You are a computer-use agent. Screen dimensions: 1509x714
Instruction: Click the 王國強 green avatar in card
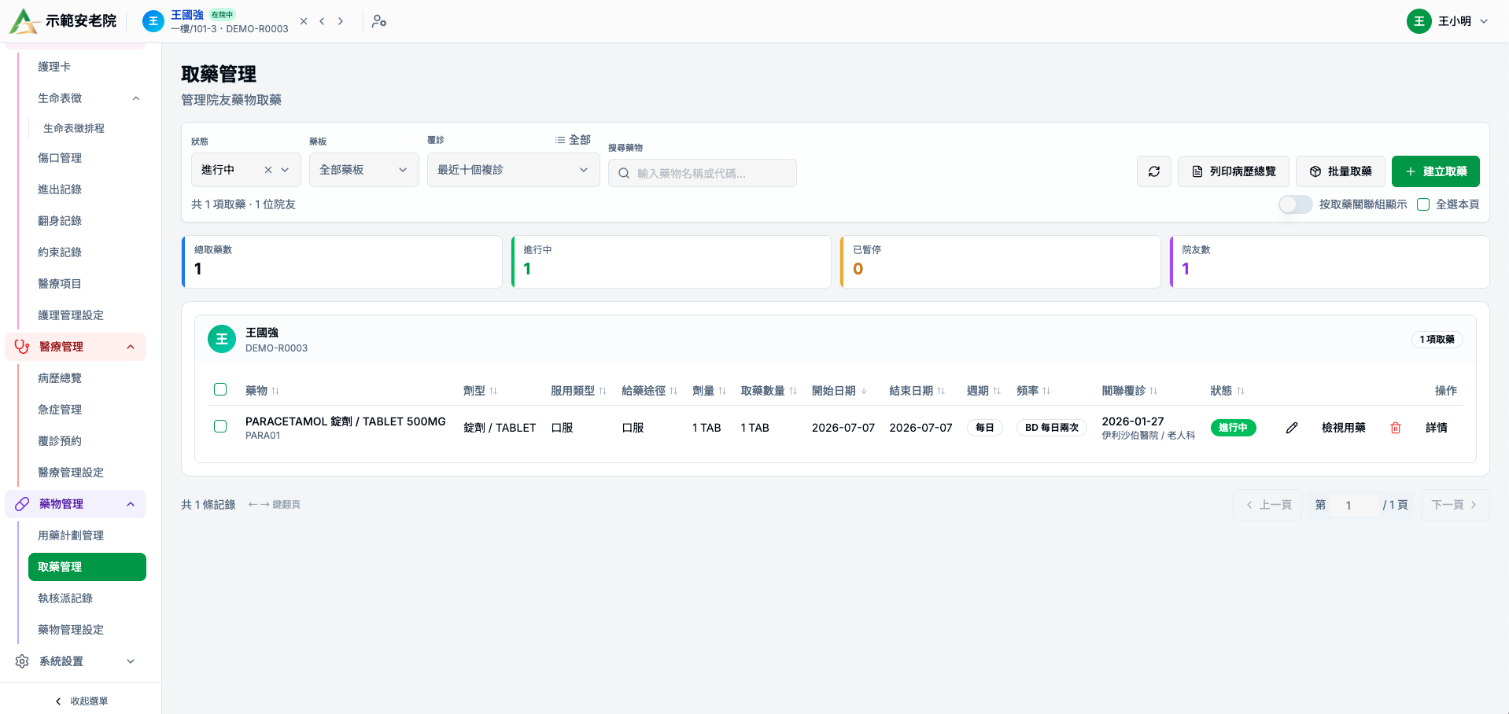coord(222,339)
